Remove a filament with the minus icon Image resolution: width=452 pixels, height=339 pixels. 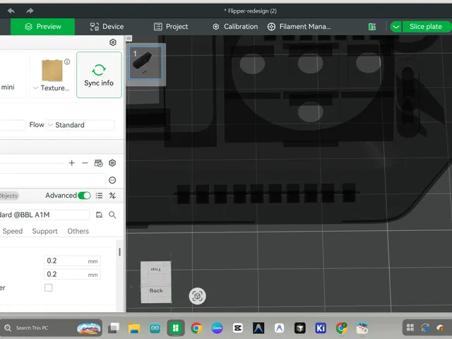click(x=85, y=163)
